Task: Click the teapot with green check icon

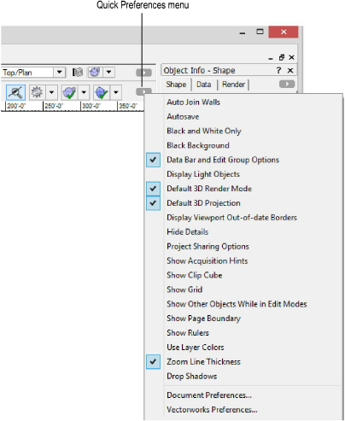Action: (69, 92)
